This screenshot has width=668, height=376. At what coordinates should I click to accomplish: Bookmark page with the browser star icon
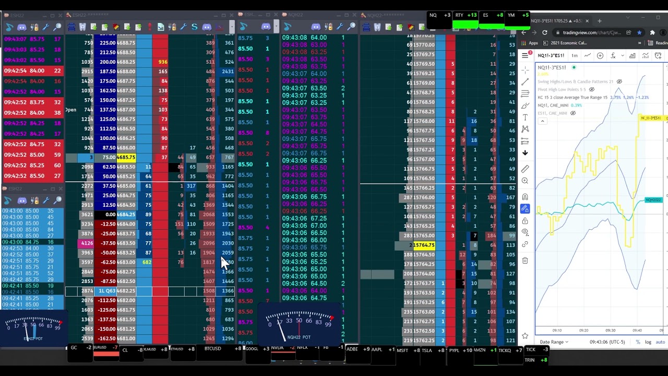tap(639, 32)
